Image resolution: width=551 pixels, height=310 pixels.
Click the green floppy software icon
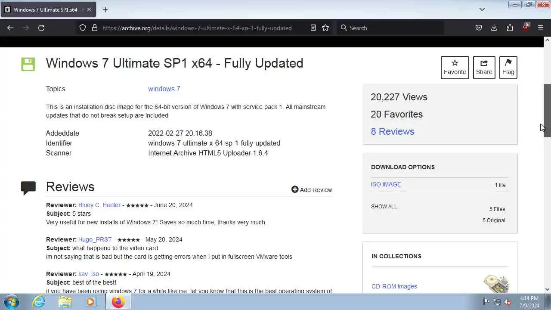(28, 64)
